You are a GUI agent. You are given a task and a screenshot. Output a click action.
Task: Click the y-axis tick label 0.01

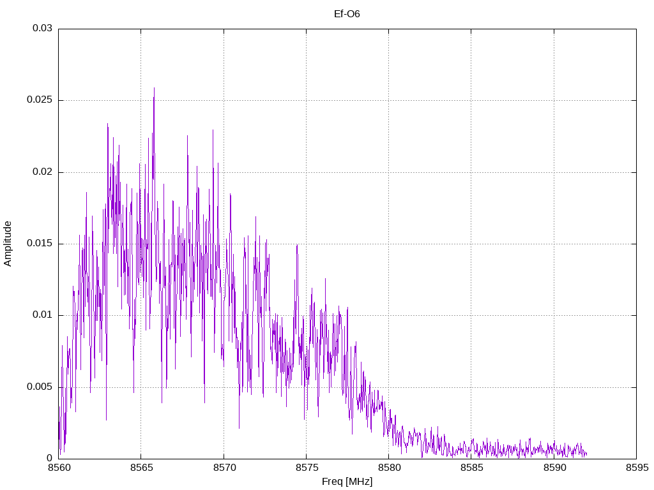43,315
